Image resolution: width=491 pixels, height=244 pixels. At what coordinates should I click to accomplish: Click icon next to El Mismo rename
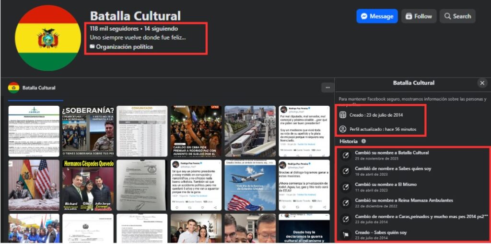click(346, 187)
